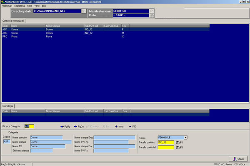250x166 pixels.
Task: Click the Manifestazione field GE081128
Action: click(131, 11)
